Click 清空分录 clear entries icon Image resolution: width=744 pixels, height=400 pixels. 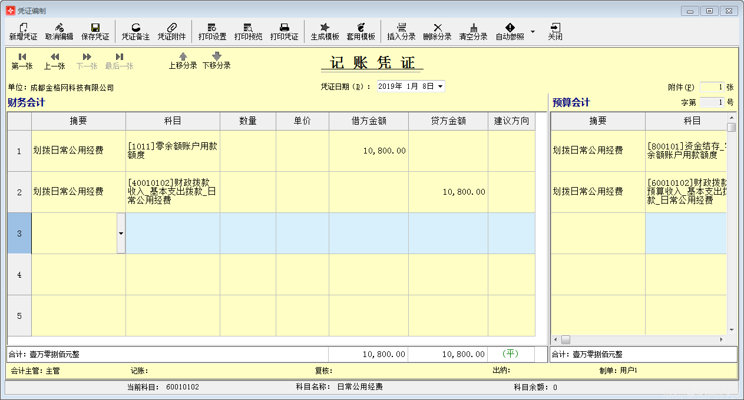(x=473, y=28)
